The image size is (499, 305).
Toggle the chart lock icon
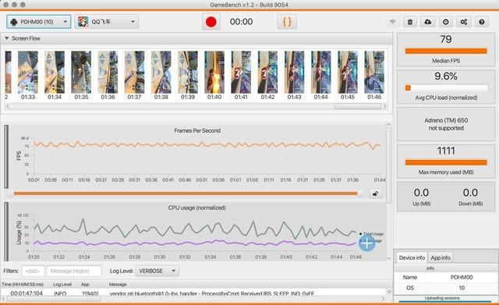[376, 193]
